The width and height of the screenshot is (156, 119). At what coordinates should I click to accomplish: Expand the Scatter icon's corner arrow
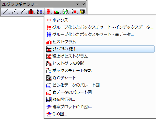click(17, 13)
